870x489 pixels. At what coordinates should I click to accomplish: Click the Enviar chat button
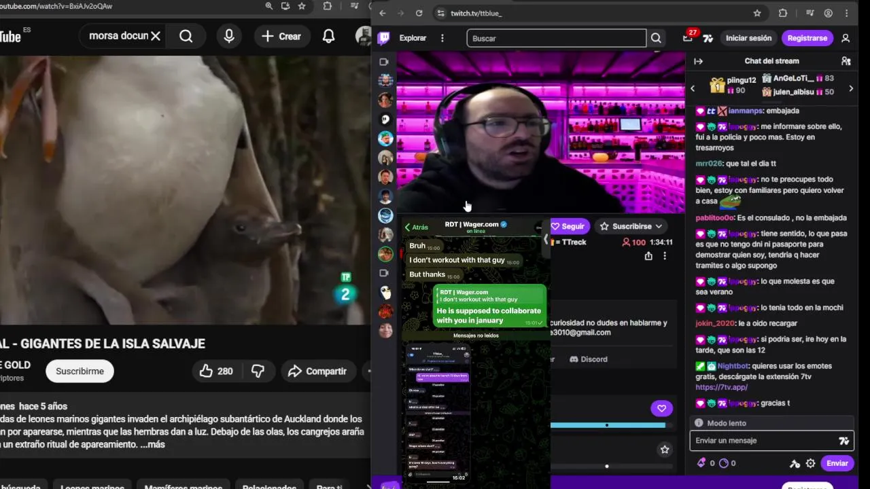click(837, 463)
